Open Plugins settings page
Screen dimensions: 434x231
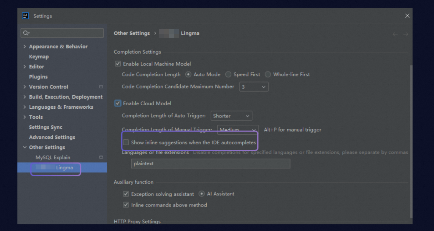click(x=38, y=77)
